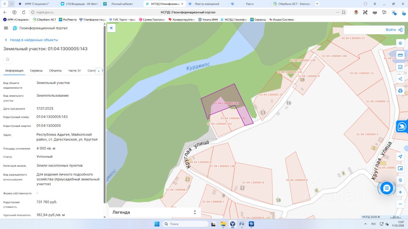Open the Личный кабинет browser tab
This screenshot has width=408, height=229.
122,4
